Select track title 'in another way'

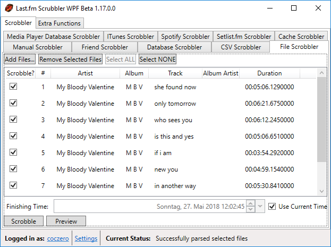[175, 186]
